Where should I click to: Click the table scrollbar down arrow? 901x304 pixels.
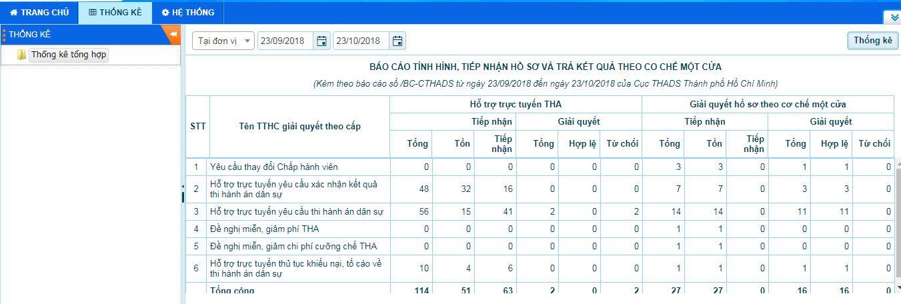point(897,285)
